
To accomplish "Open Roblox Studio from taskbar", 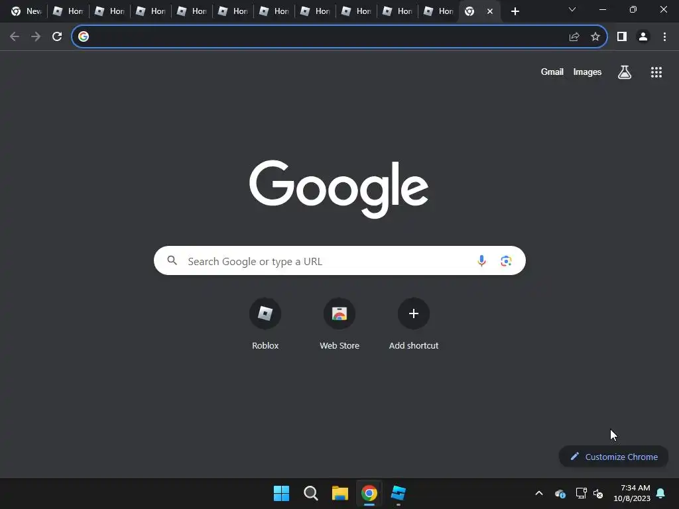I will pyautogui.click(x=399, y=493).
